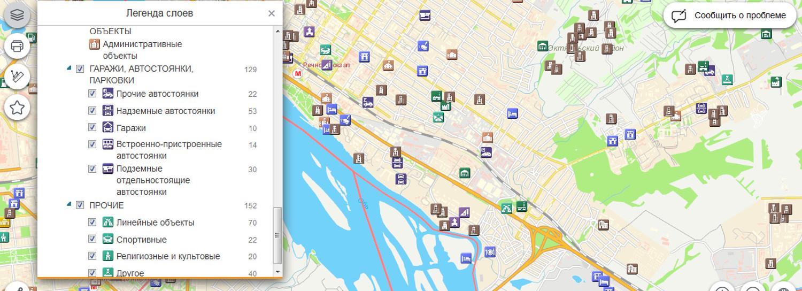Viewport: 802px width, 291px height.
Task: Click the Религиозные и культовые legend icon
Action: [x=108, y=256]
